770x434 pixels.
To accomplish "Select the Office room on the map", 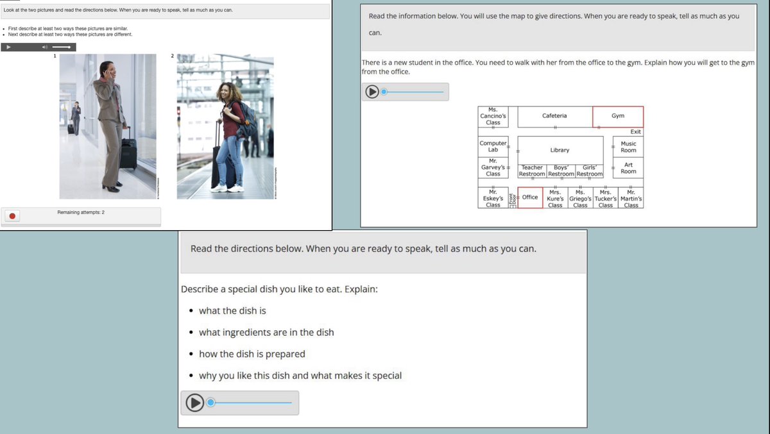I will point(530,197).
